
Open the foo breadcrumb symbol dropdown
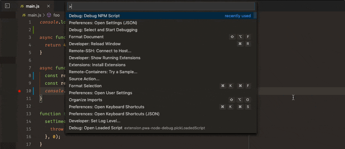56,15
